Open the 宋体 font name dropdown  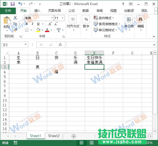[52, 18]
